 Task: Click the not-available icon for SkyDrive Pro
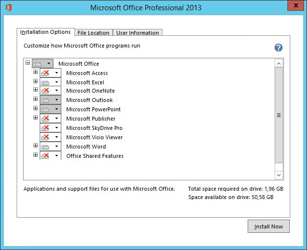(x=45, y=128)
